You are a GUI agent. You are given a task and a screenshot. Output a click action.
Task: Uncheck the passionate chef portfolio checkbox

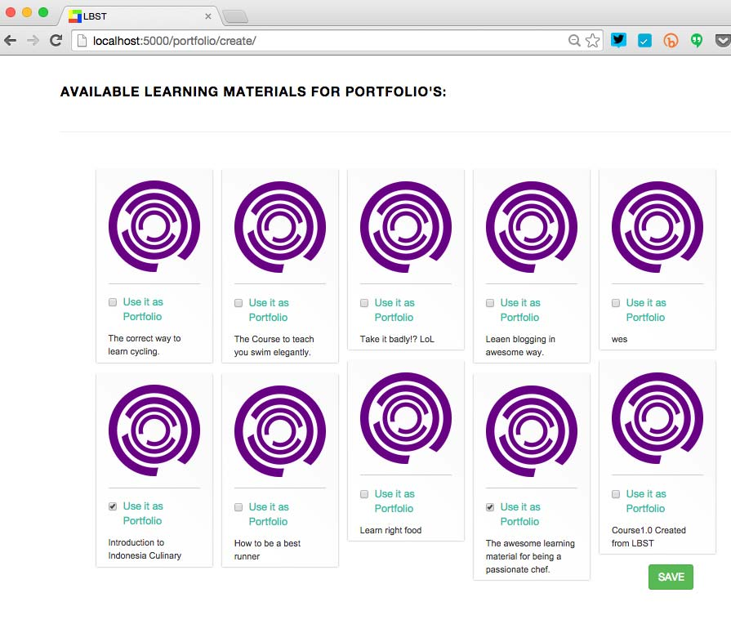click(x=490, y=507)
